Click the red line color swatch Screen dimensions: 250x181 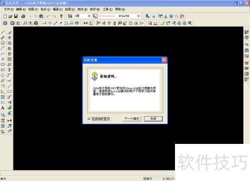point(107,16)
